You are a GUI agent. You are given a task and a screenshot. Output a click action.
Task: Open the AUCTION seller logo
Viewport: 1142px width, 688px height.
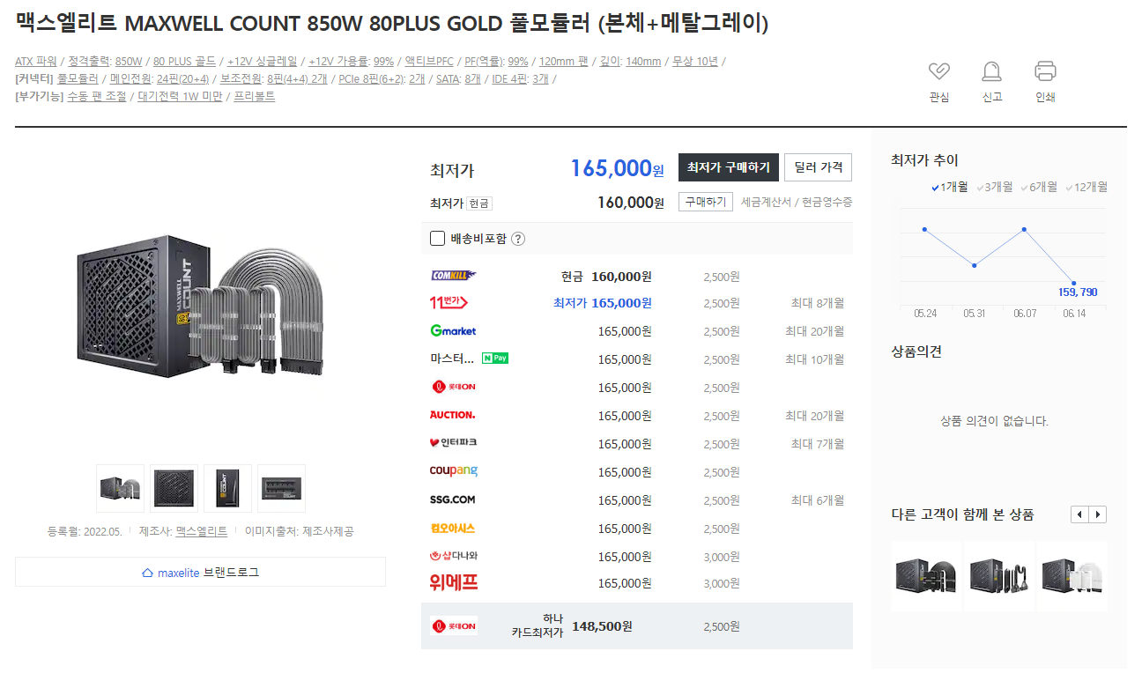click(x=452, y=415)
